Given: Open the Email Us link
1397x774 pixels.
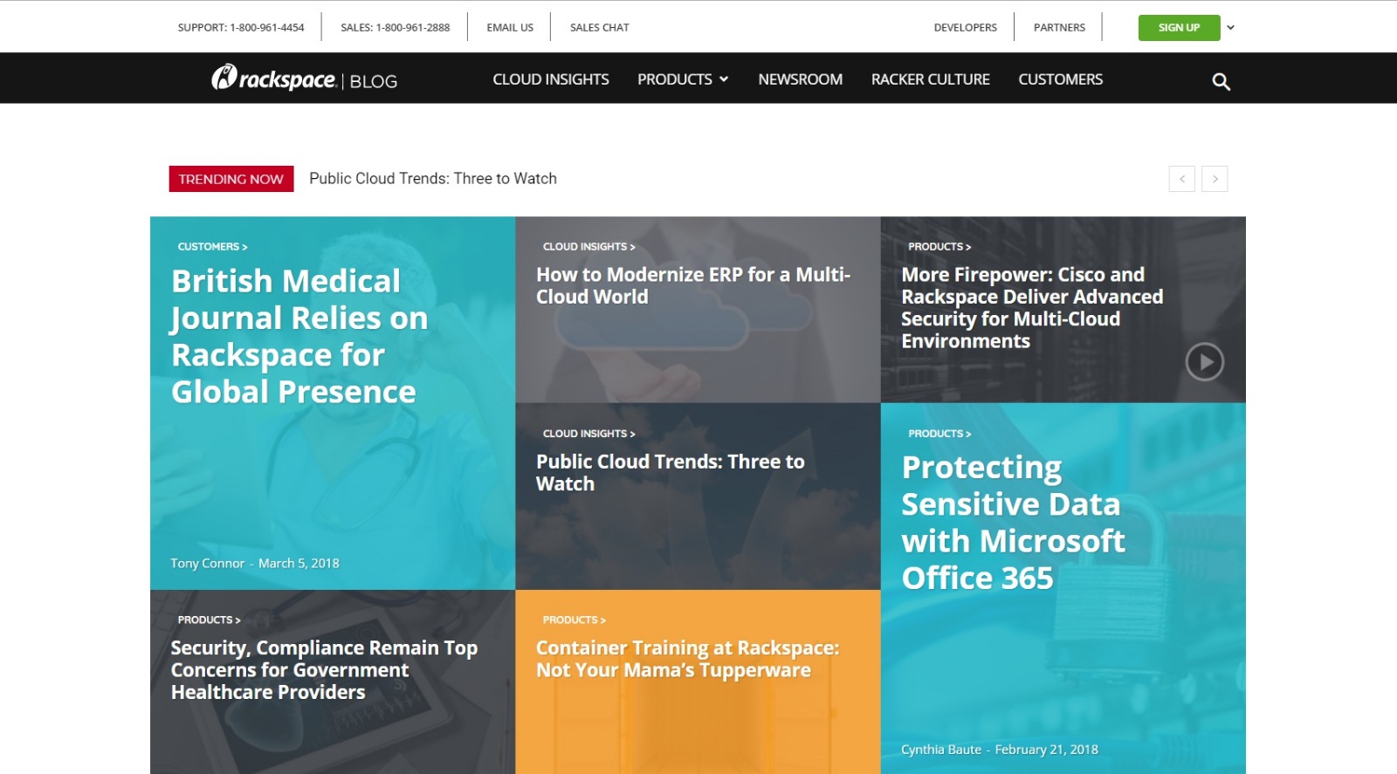Looking at the screenshot, I should (x=510, y=28).
